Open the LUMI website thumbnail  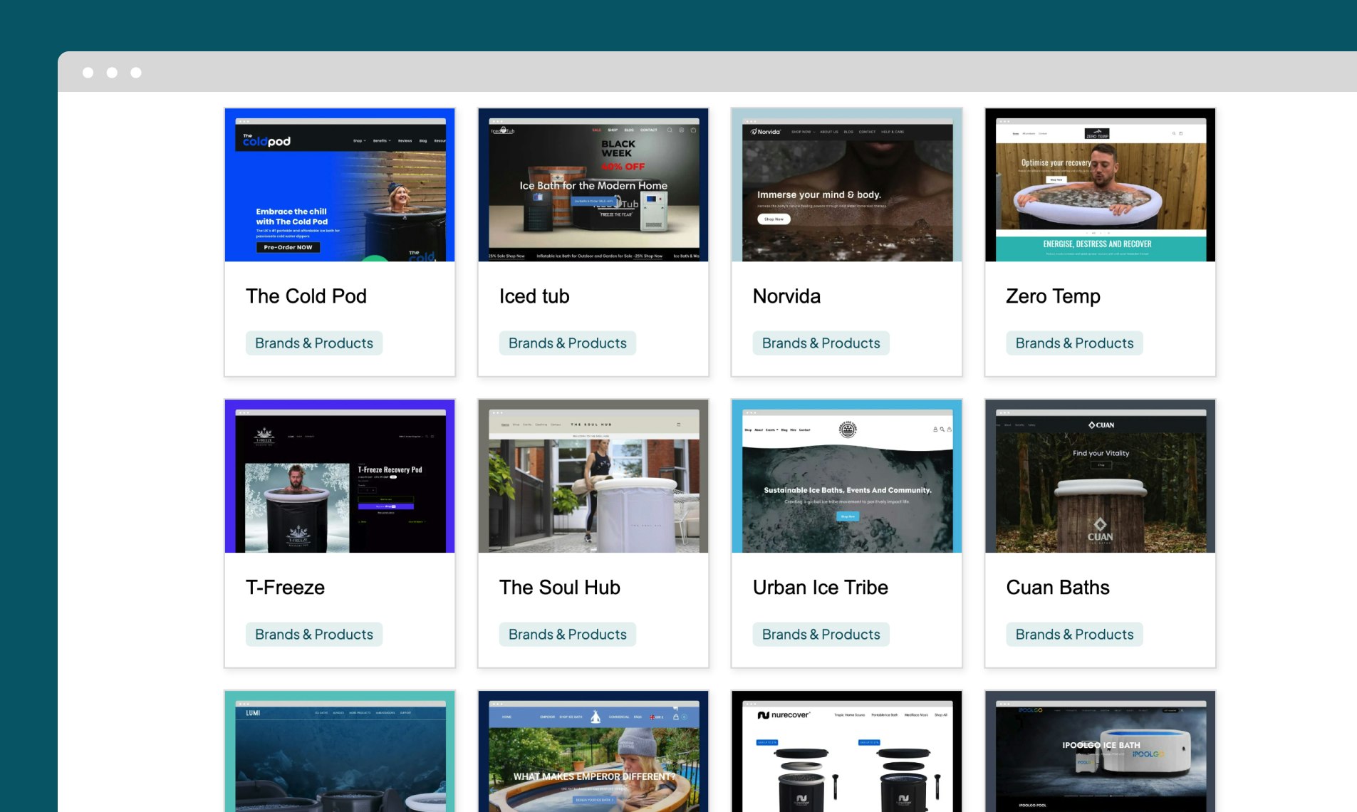click(340, 751)
